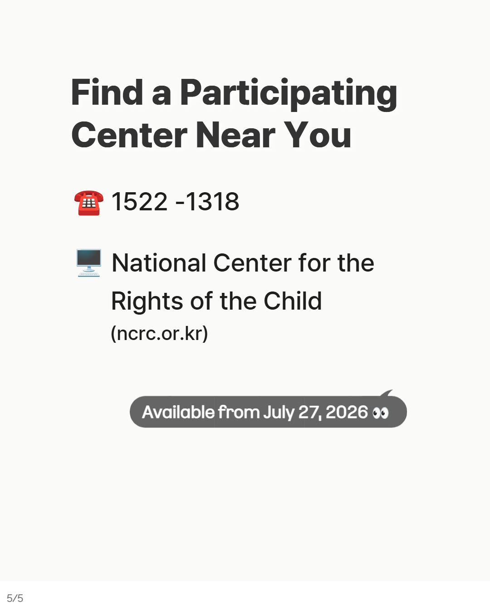Click the word 'Participating' in the title
Viewport: 490px width, 612px height.
(x=289, y=93)
